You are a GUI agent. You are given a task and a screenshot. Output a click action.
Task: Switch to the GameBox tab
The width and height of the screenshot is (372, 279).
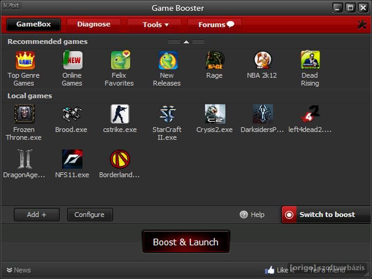coord(33,24)
